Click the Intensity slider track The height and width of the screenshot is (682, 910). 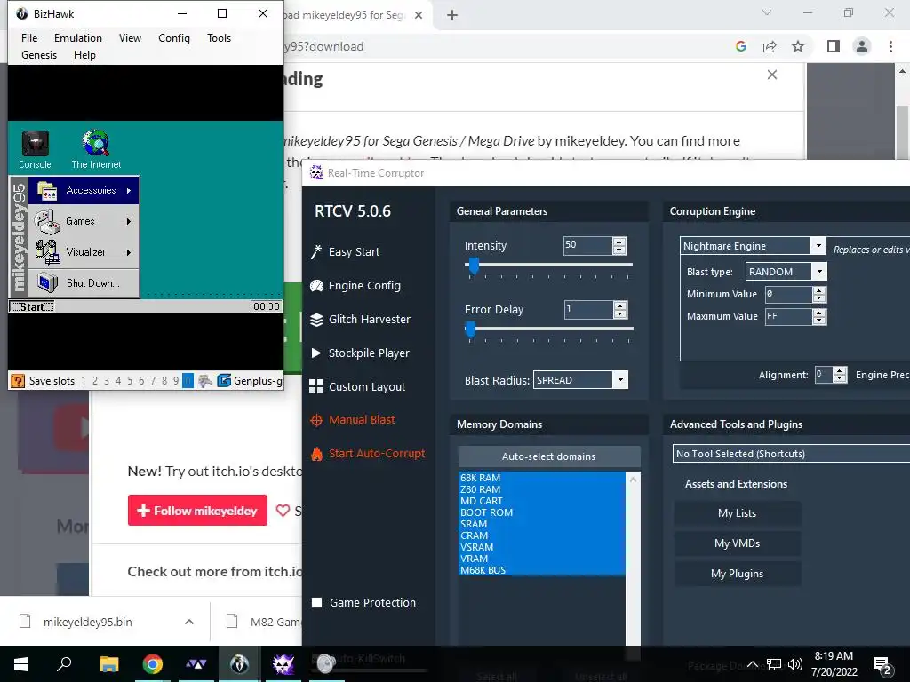point(548,265)
